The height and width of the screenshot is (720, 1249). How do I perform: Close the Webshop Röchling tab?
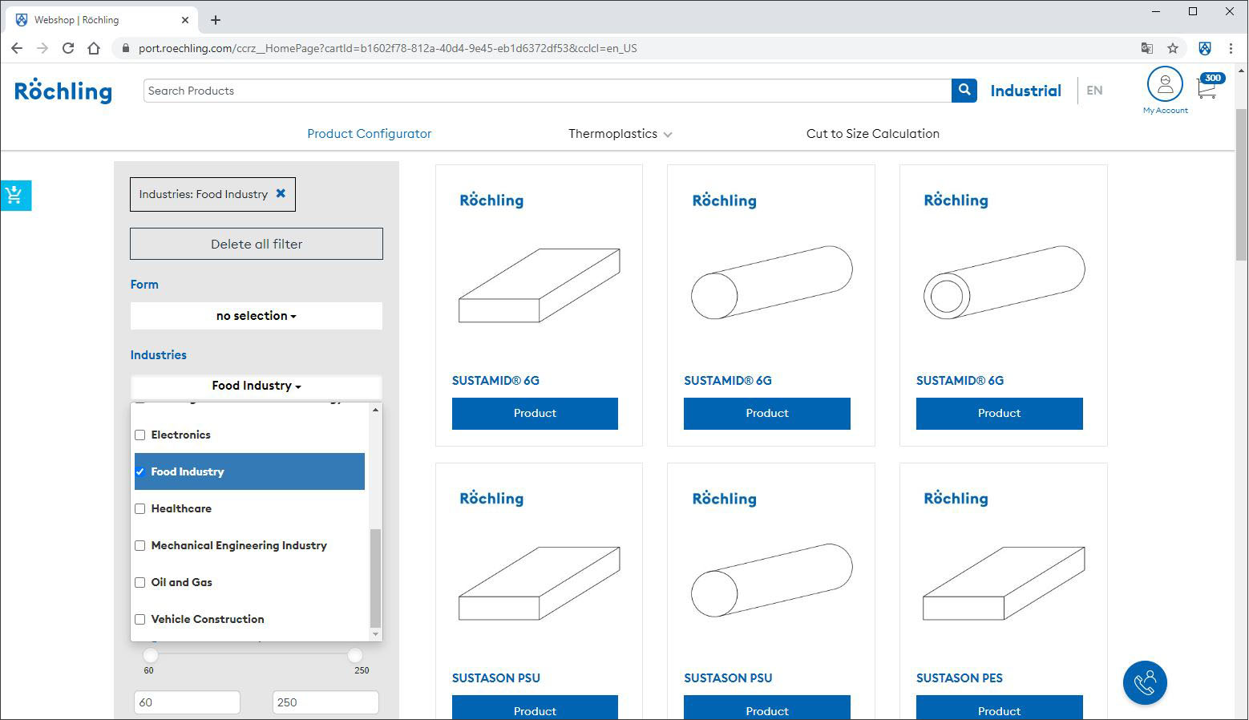[185, 20]
